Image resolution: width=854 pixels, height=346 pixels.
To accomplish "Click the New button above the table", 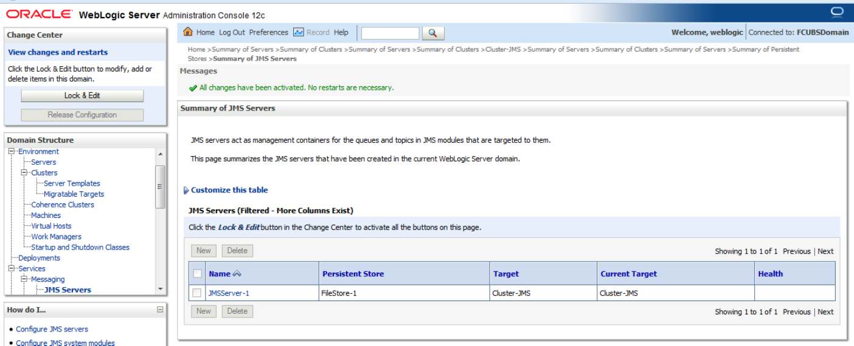I will (204, 251).
